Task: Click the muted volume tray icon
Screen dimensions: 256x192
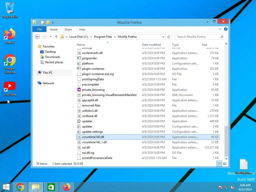Action: pos(232,187)
